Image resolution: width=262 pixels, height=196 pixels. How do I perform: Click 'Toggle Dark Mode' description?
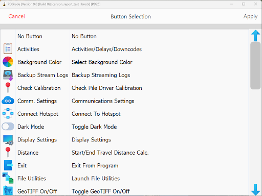click(94, 127)
